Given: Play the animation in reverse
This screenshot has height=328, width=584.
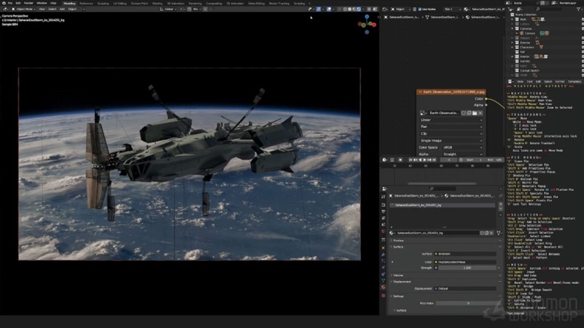Looking at the screenshot, I should click(x=420, y=159).
